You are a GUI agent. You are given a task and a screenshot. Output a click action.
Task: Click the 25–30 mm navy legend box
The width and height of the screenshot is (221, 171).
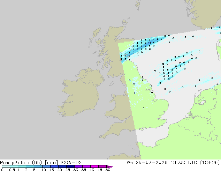pos(70,166)
